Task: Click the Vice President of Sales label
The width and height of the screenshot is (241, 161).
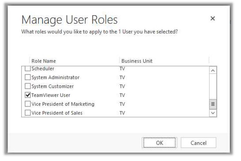Action: pyautogui.click(x=57, y=113)
